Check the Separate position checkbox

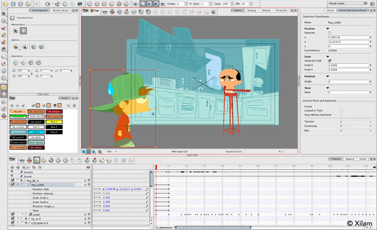point(330,33)
